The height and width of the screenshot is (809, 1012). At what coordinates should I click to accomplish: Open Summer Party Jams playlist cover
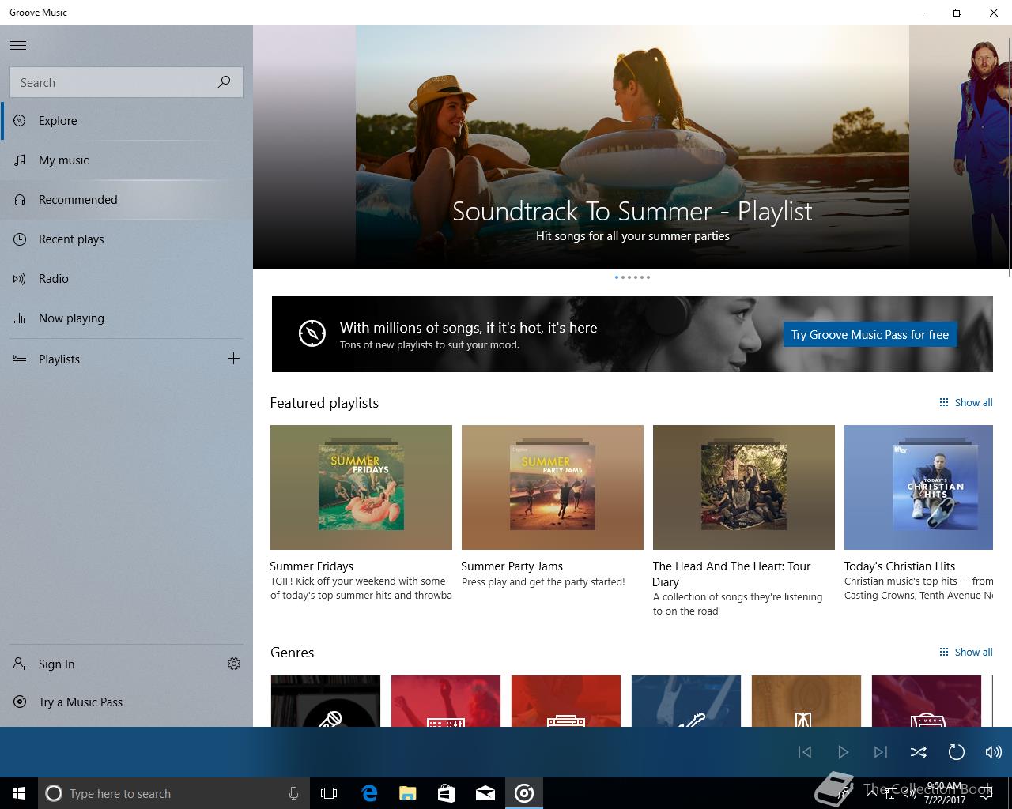click(x=553, y=487)
